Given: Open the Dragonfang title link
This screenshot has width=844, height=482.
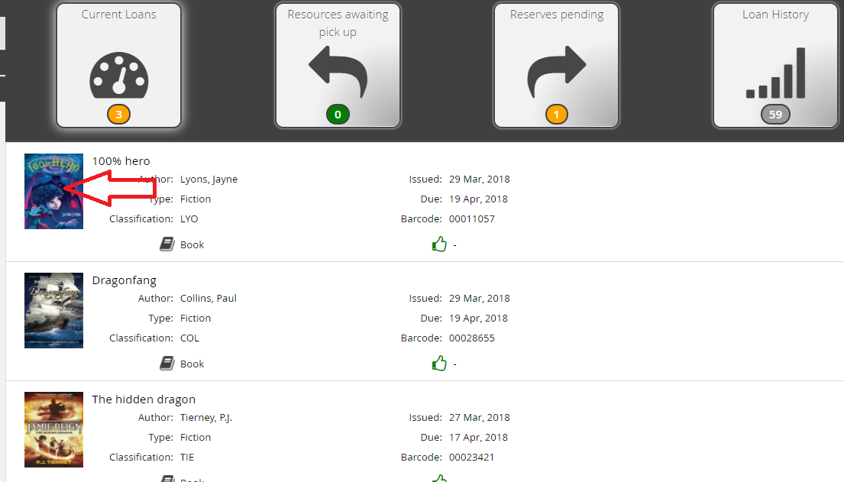Looking at the screenshot, I should (x=124, y=280).
